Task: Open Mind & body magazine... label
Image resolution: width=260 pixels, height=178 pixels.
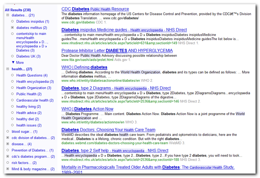Action: pyautogui.click(x=33, y=169)
